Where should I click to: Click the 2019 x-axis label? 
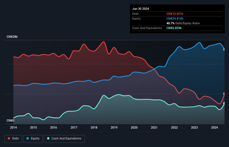coord(114,127)
